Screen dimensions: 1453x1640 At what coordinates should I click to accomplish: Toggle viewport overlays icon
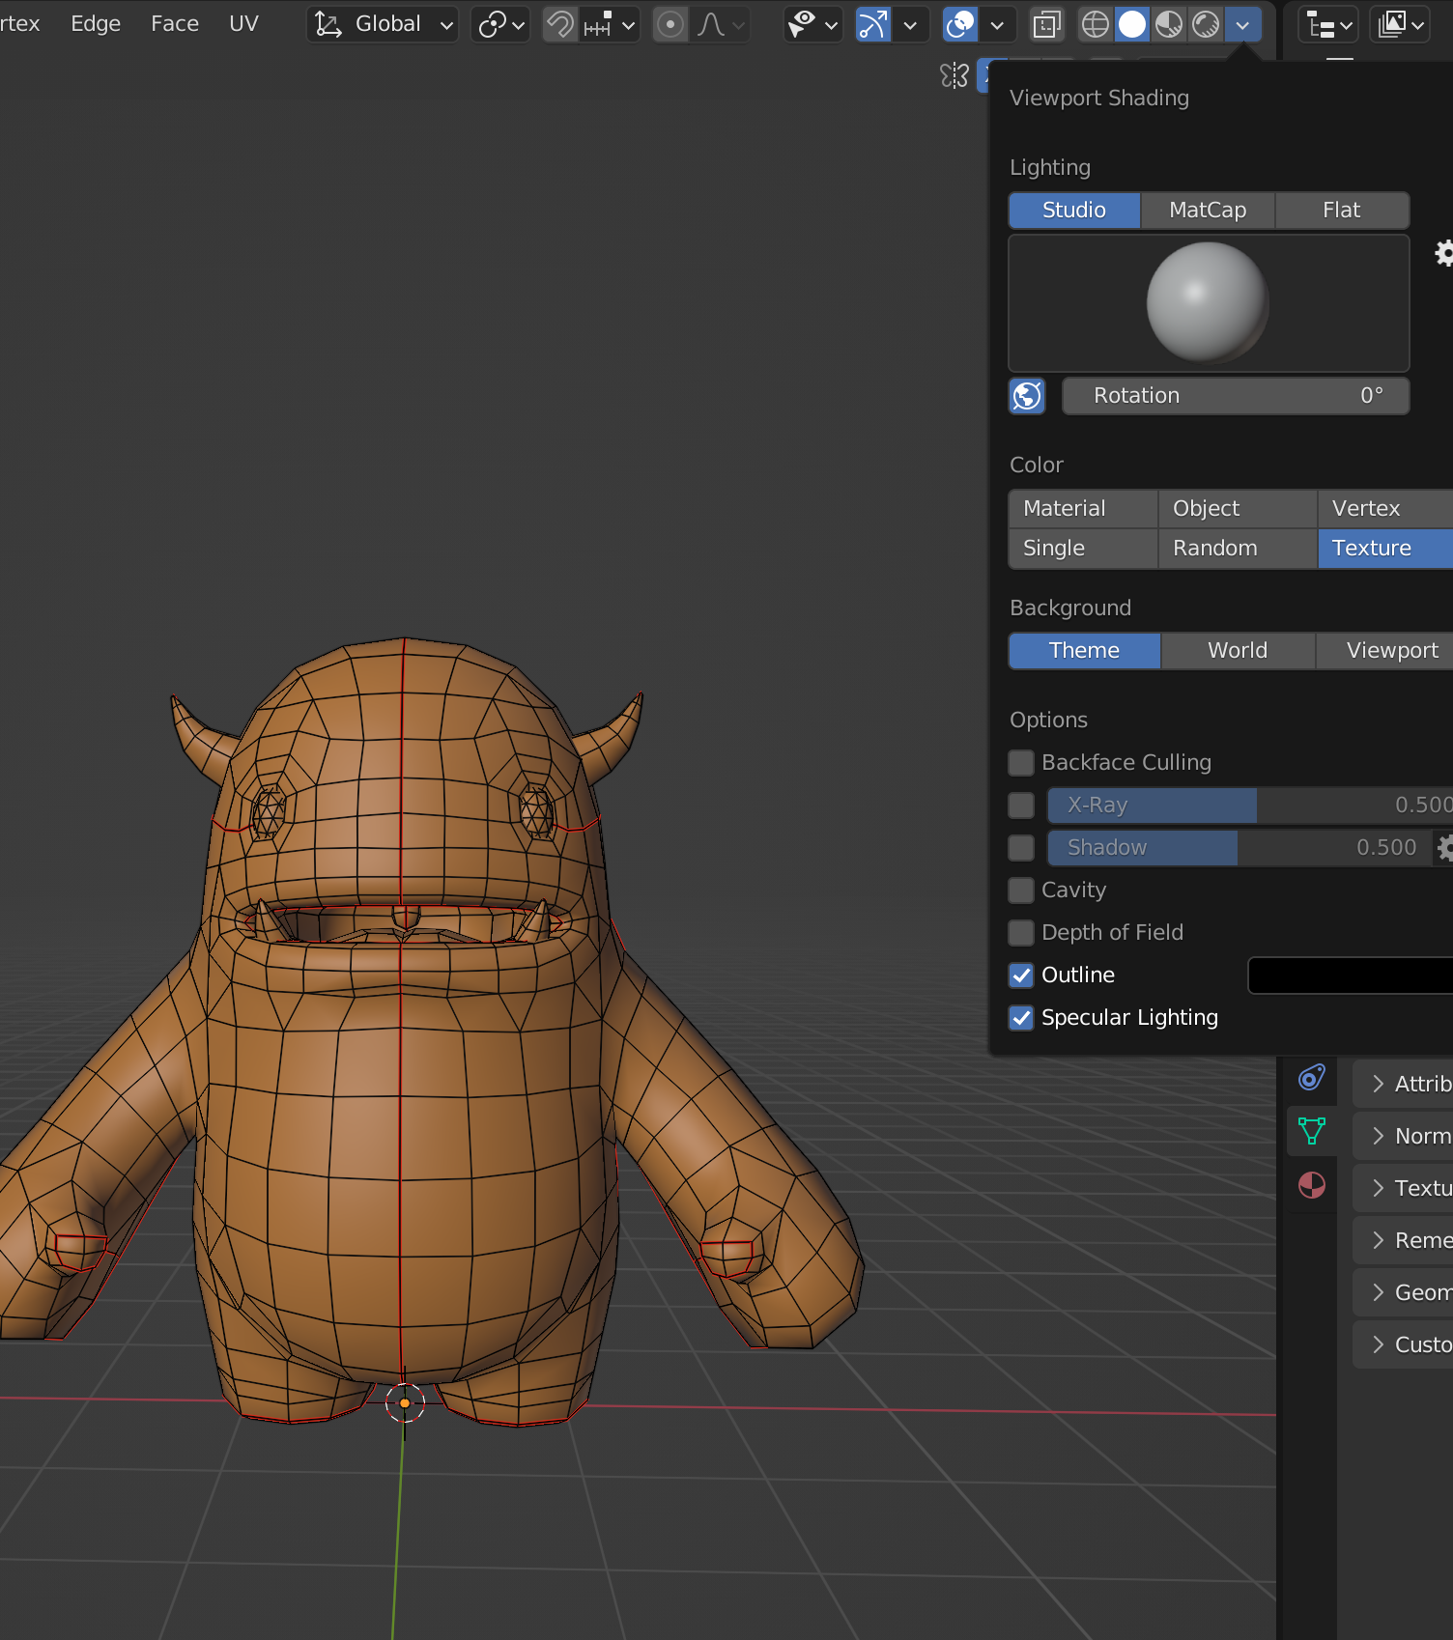959,24
